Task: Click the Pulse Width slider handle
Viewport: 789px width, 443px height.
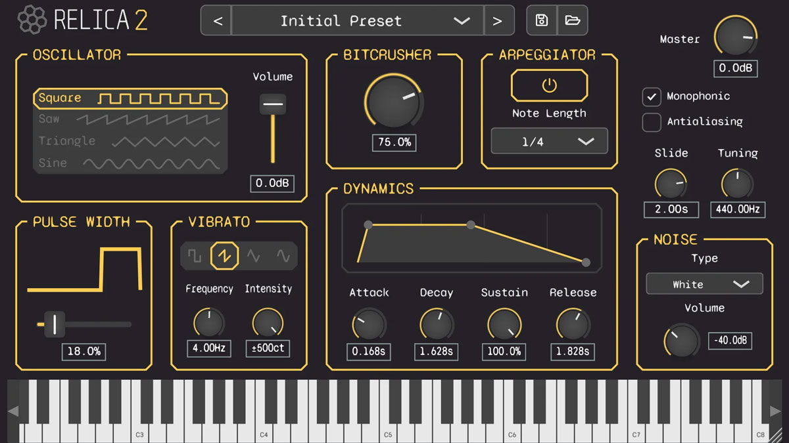Action: [55, 324]
